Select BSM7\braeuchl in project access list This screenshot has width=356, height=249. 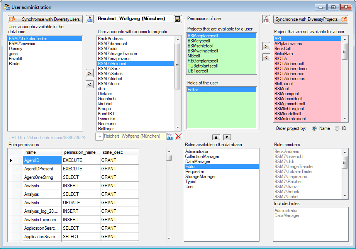tap(136, 44)
